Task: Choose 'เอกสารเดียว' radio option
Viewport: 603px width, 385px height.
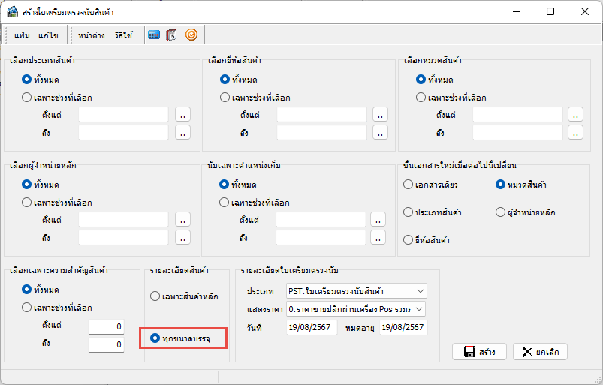Action: pyautogui.click(x=408, y=185)
